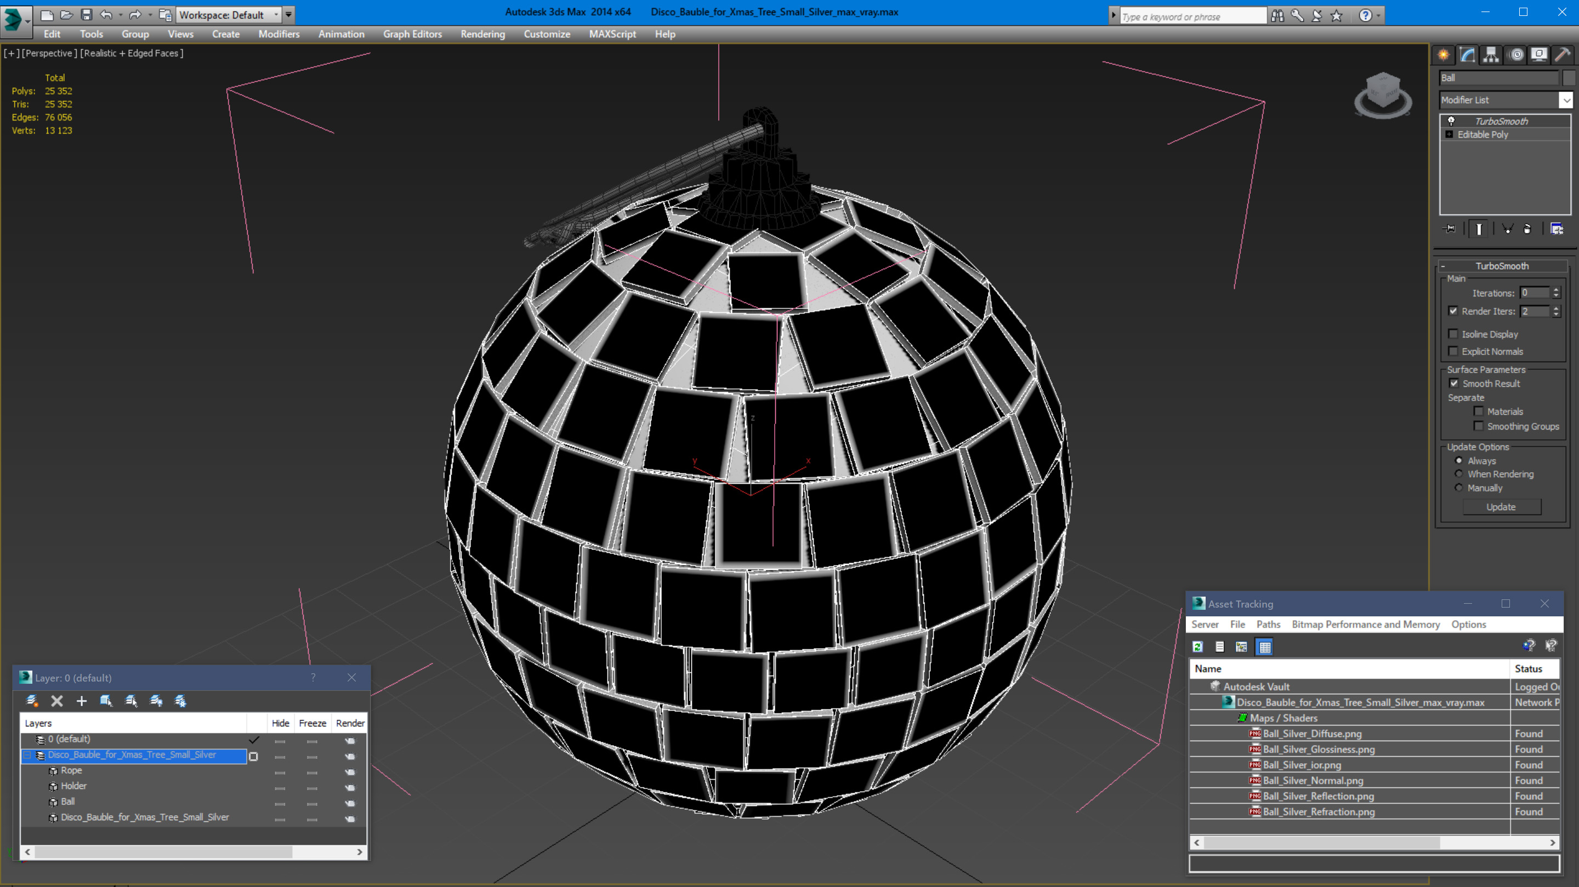Click the TurboSmooth Update button
This screenshot has height=887, width=1579.
pos(1501,507)
